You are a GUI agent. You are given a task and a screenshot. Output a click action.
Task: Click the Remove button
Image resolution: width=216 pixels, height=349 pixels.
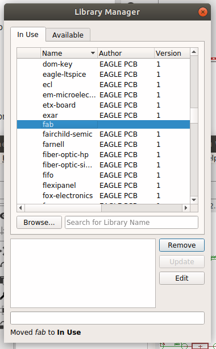click(x=182, y=245)
